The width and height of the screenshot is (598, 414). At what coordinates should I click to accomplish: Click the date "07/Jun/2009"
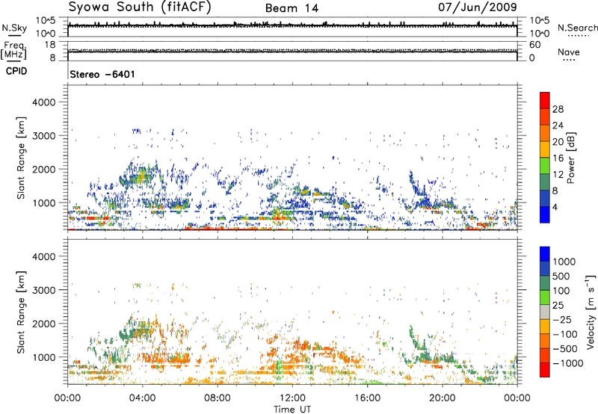[478, 7]
